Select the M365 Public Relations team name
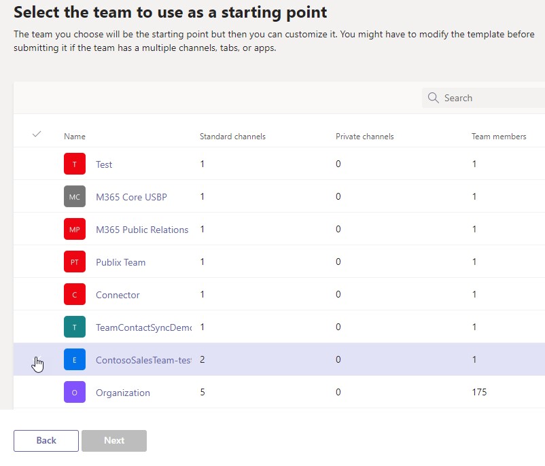This screenshot has width=545, height=466. point(142,230)
